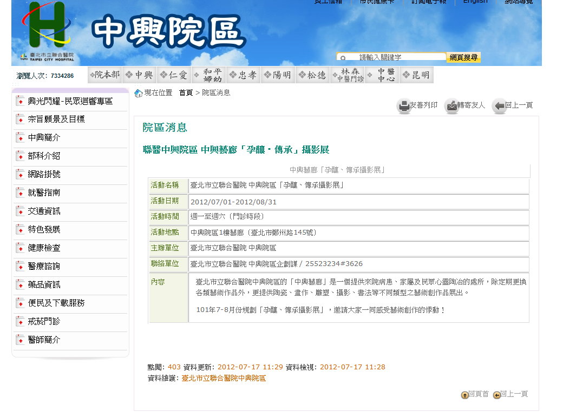Open 便民及下載服務 in the sidebar

click(56, 303)
